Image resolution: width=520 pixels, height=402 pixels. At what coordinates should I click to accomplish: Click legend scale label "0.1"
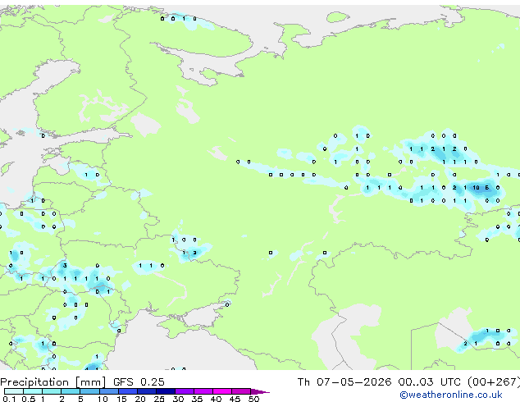[x=9, y=399]
